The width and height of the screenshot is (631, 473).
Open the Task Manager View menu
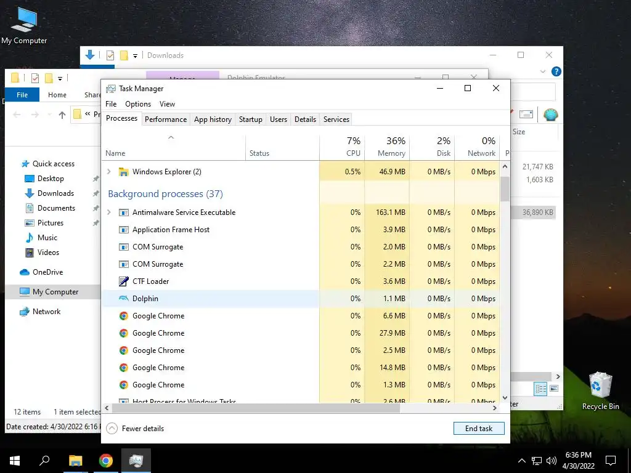pos(167,103)
